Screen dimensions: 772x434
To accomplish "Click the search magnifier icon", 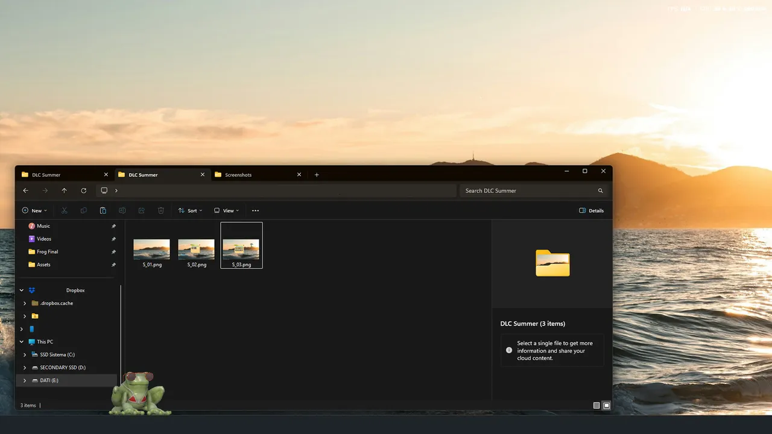I will click(600, 190).
